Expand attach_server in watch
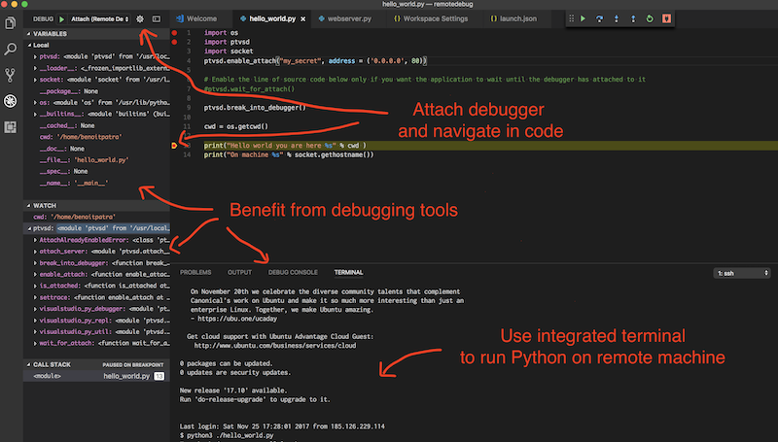778x442 pixels. tap(35, 252)
